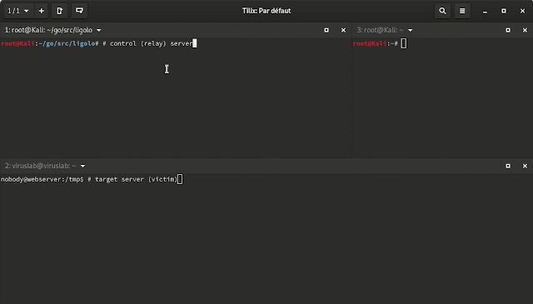This screenshot has height=304, width=533.
Task: Maximize terminal 2 viruslab pane
Action: [x=508, y=166]
